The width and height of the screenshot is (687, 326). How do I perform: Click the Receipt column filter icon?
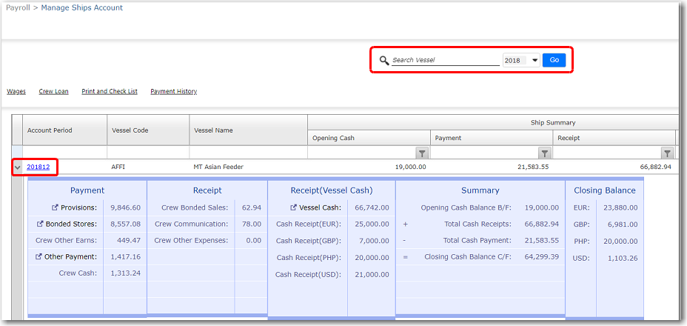[x=667, y=153]
